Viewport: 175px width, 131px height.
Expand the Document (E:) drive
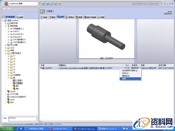pyautogui.click(x=8, y=34)
